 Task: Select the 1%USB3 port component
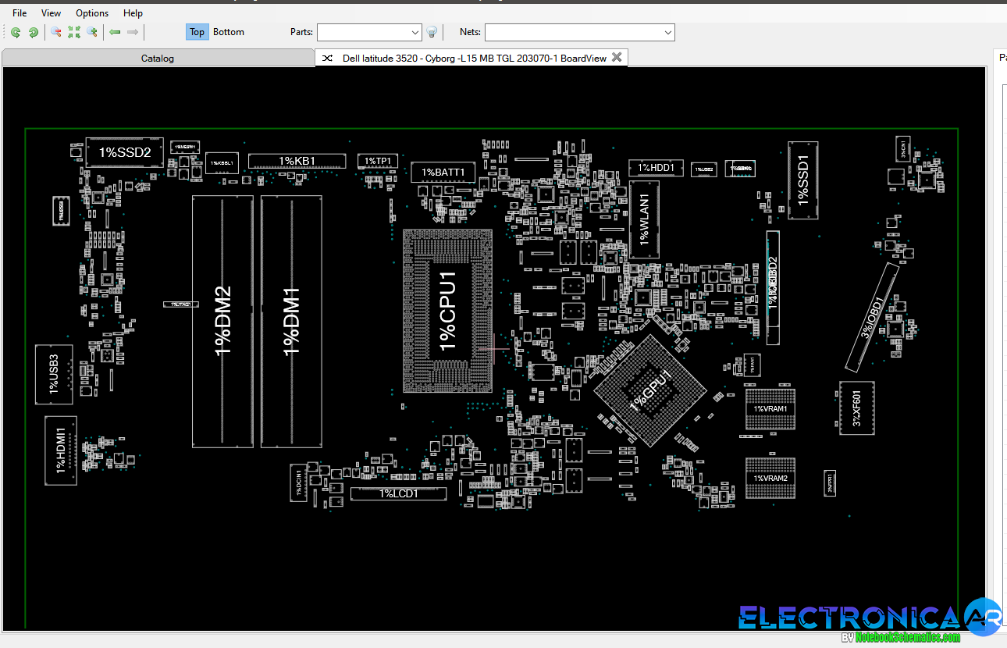point(54,375)
